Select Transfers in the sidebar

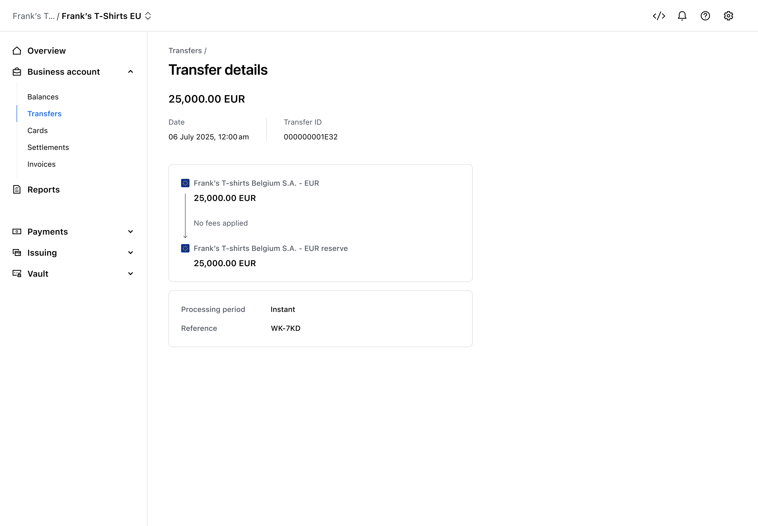44,114
